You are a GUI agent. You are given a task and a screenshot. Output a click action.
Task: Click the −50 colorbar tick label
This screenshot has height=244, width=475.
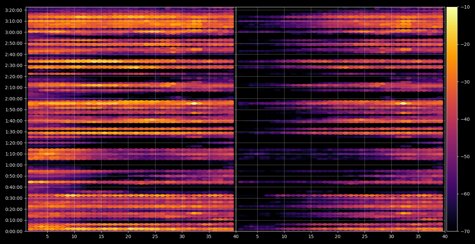(464, 157)
